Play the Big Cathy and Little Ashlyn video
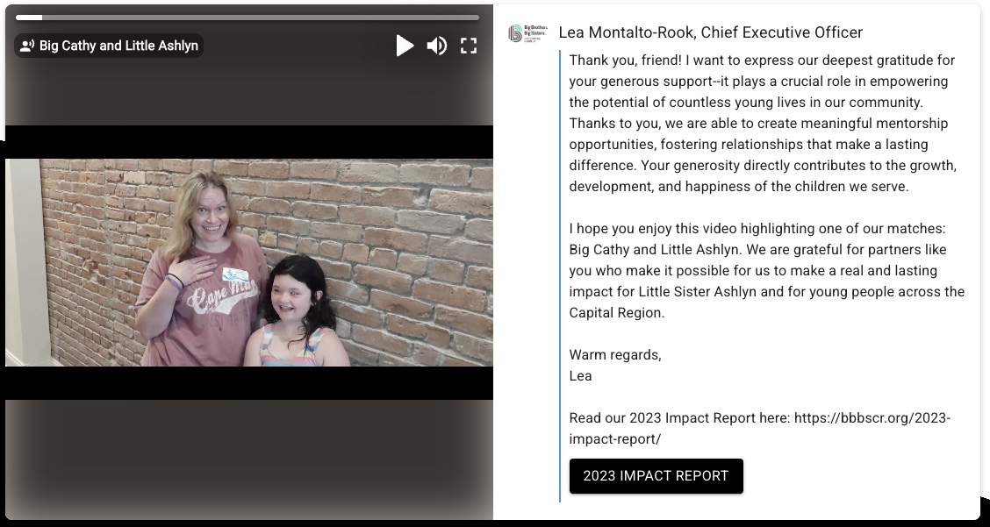The image size is (990, 527). pos(405,46)
